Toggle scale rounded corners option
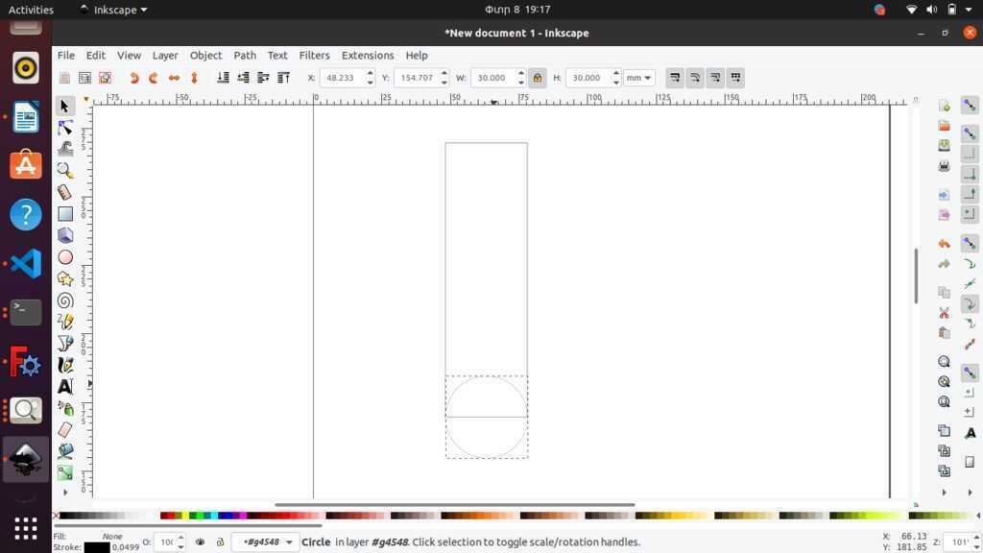Viewport: 983px width, 553px height. click(695, 78)
